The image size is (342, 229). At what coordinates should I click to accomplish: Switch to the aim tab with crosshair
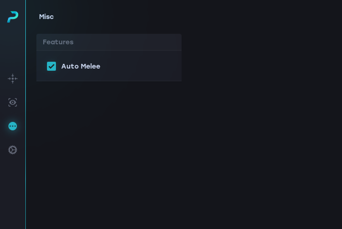[13, 79]
